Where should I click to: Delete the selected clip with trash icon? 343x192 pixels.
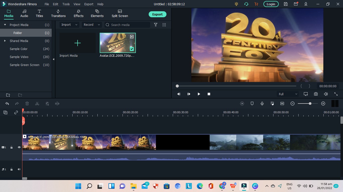(27, 103)
